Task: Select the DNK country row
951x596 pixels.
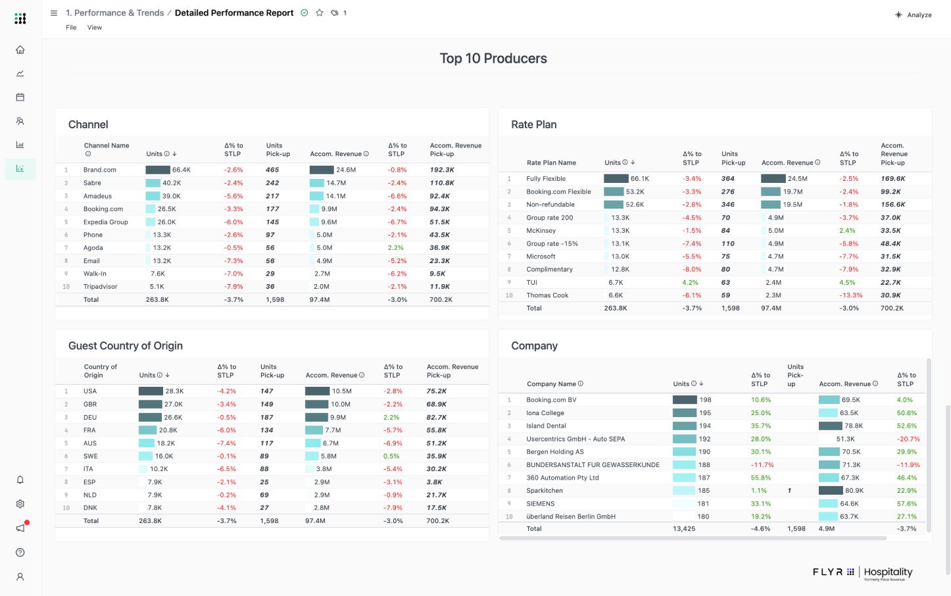Action: (272, 508)
